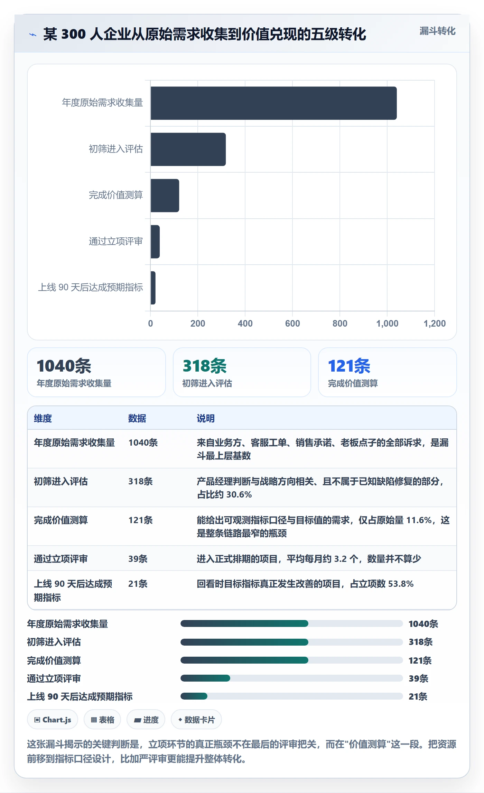Click the 通过立项评审 chart bar
The height and width of the screenshot is (793, 484).
[155, 241]
